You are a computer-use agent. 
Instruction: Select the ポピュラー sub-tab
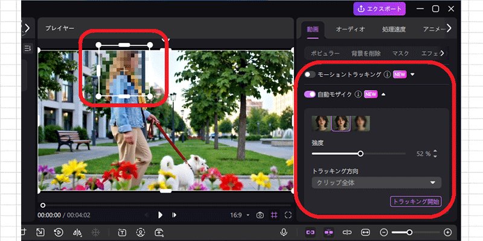click(x=325, y=53)
